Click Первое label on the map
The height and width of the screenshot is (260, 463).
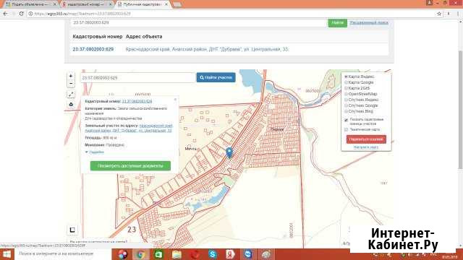pos(276,129)
